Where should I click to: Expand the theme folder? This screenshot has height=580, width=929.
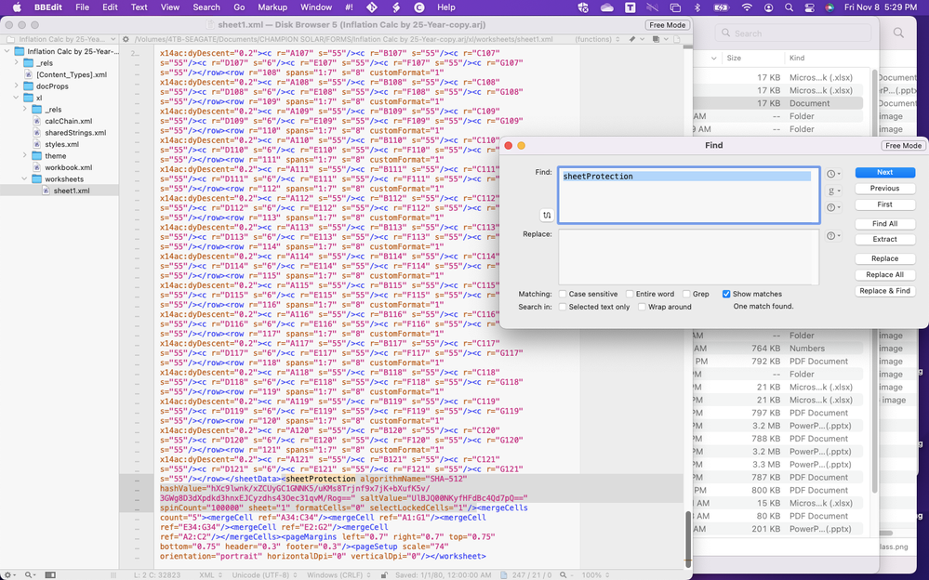pos(24,156)
